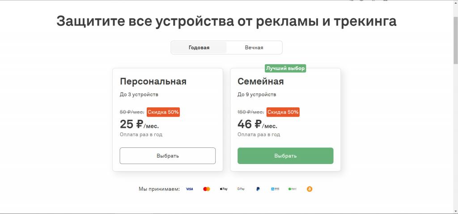This screenshot has height=214, width=458.
Task: Click the Bitcoin payment icon
Action: click(310, 189)
